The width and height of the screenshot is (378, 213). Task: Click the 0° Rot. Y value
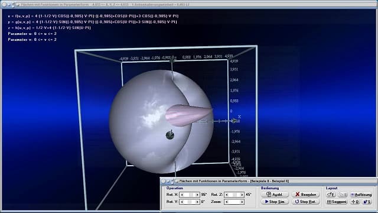coord(203,202)
